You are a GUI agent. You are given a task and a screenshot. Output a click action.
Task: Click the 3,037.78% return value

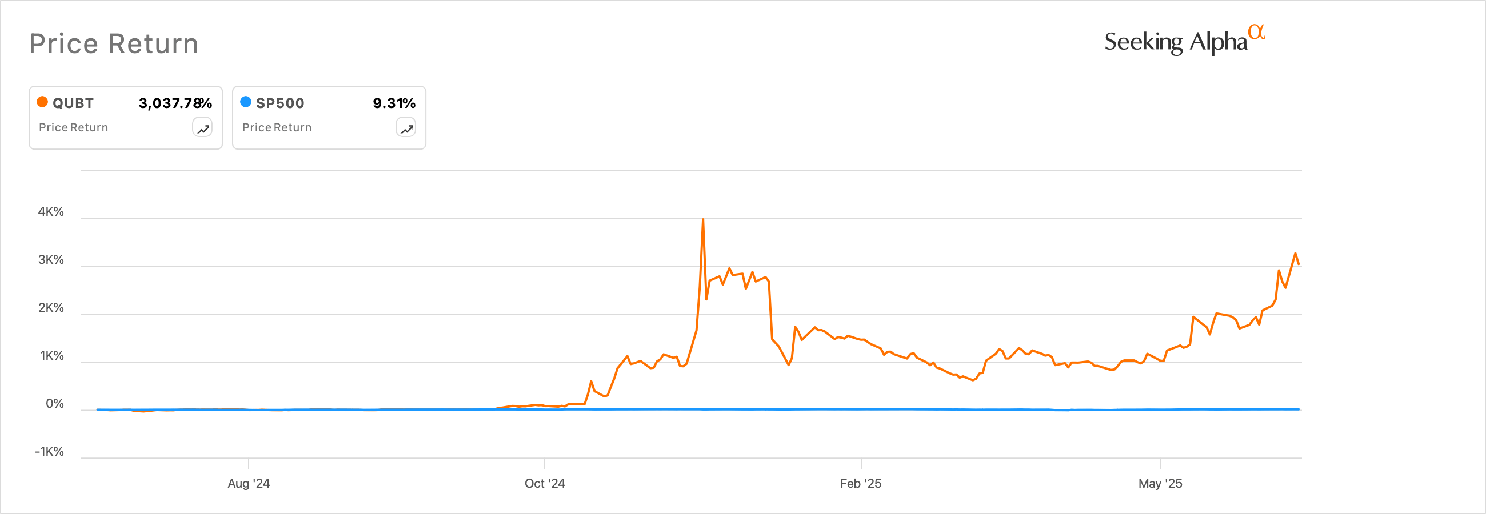point(175,103)
